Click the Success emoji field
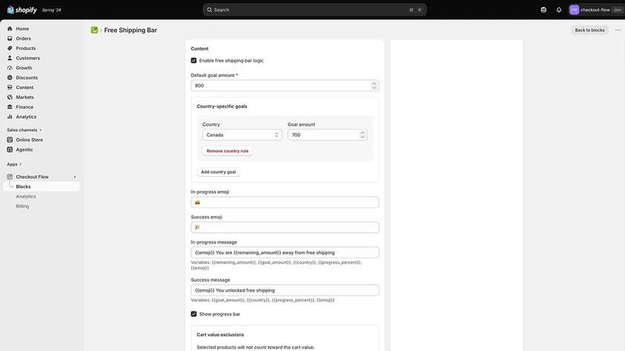625x351 pixels. pyautogui.click(x=284, y=227)
